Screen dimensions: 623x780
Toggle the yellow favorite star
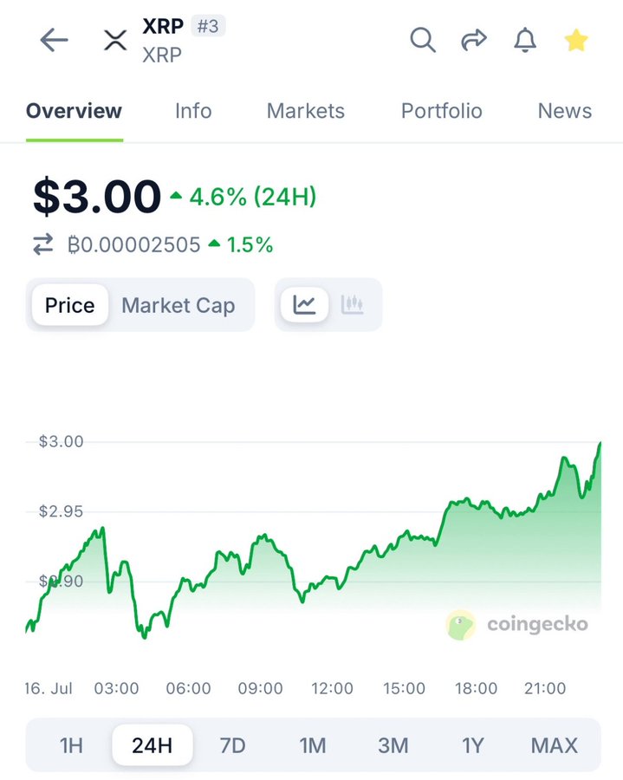pyautogui.click(x=576, y=40)
